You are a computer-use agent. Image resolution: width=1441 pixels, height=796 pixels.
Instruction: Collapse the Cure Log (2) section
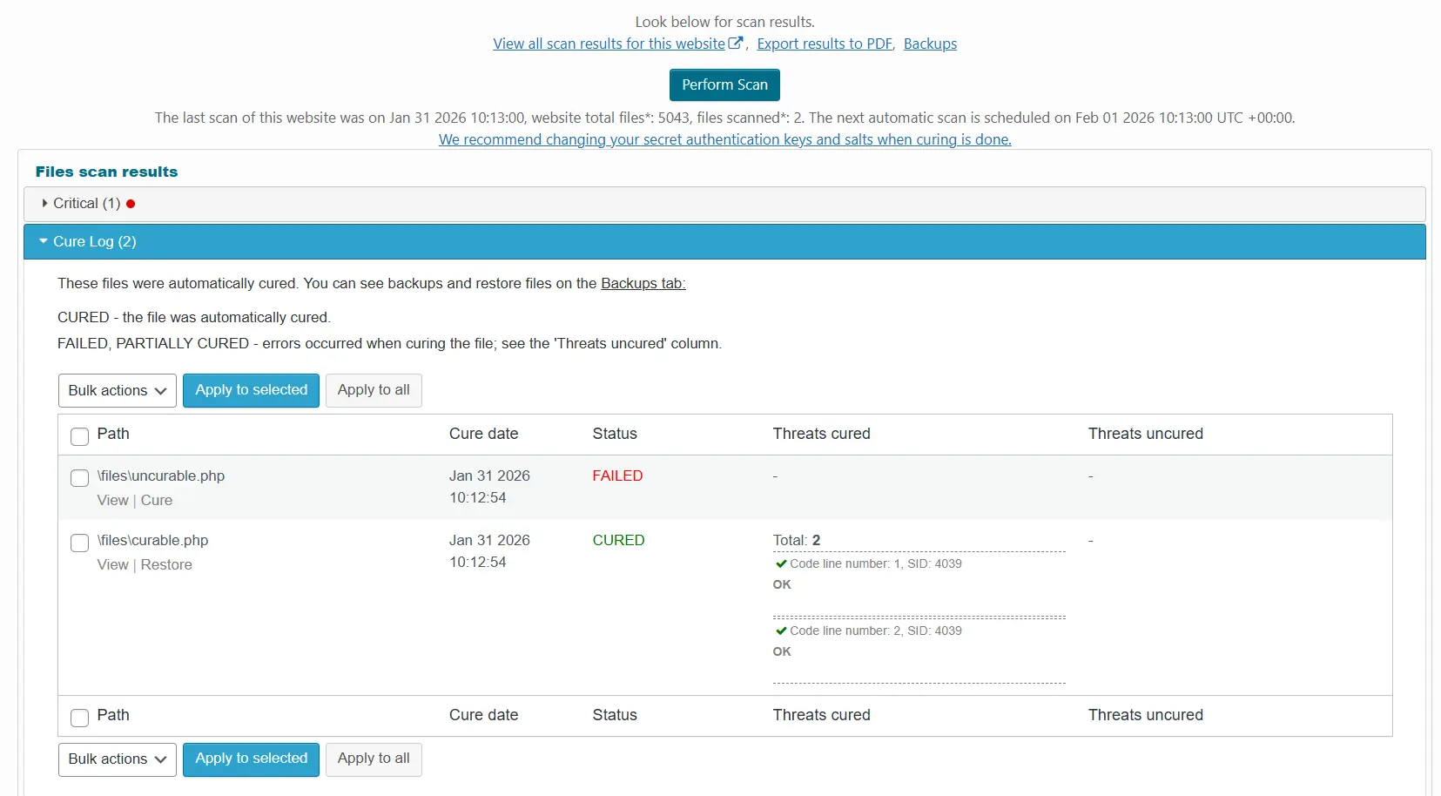(94, 242)
